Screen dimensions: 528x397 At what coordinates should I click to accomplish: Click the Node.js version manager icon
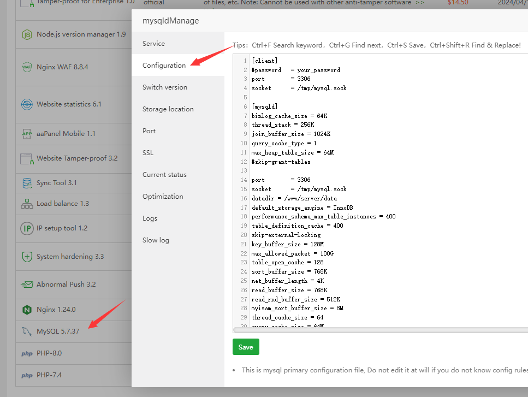(27, 34)
